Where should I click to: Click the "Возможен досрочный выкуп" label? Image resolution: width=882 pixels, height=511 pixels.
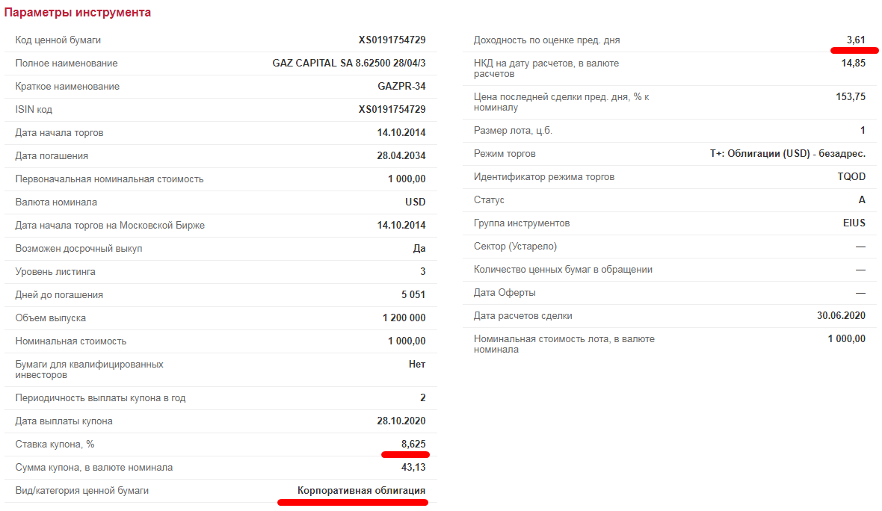tap(78, 249)
